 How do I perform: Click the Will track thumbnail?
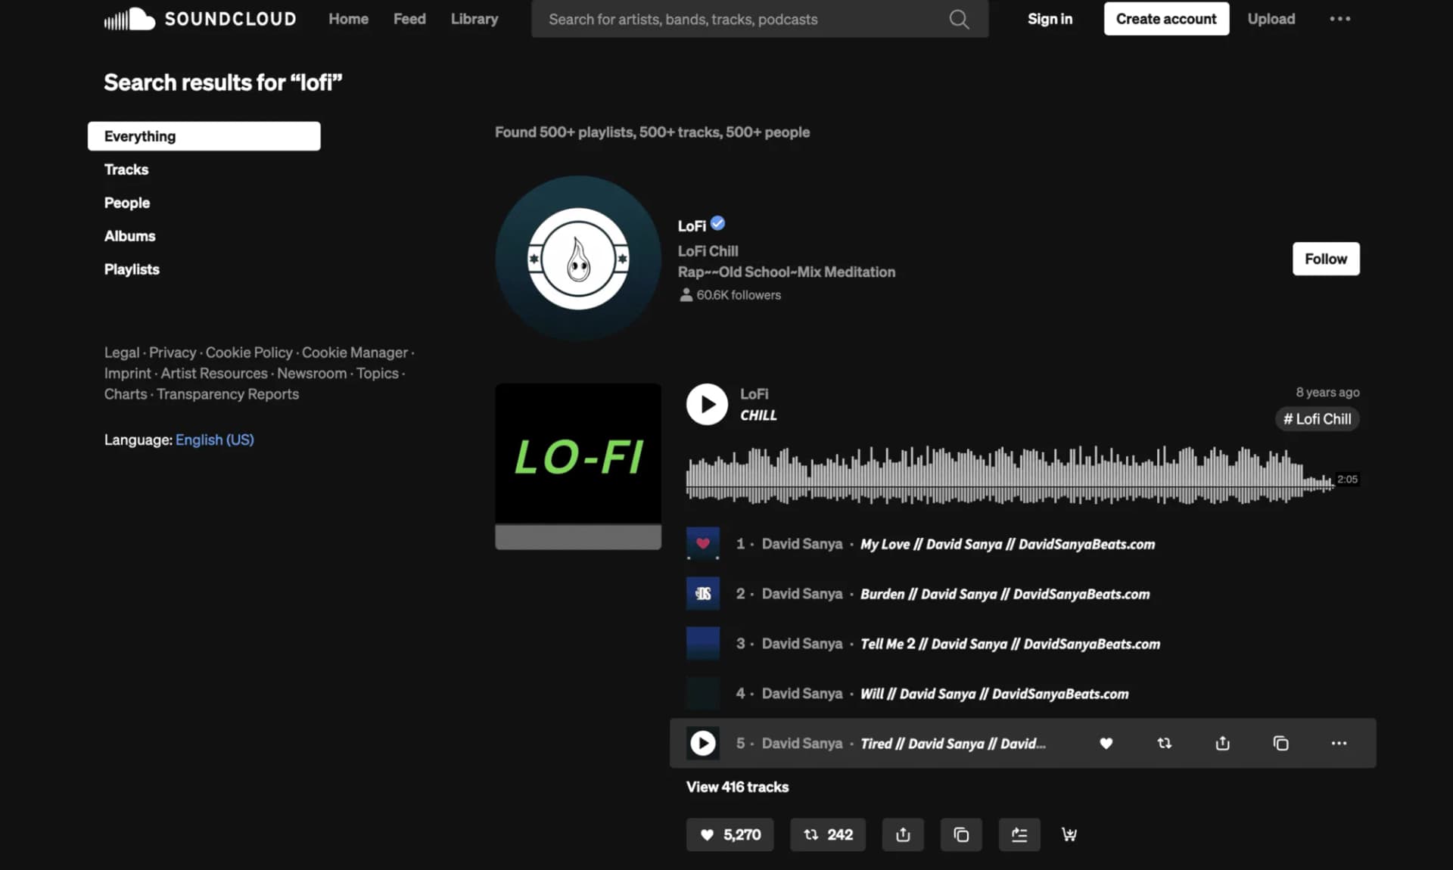pos(702,693)
